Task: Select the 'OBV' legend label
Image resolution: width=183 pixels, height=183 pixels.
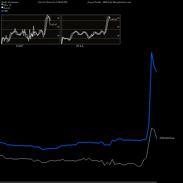Action: coord(6,11)
